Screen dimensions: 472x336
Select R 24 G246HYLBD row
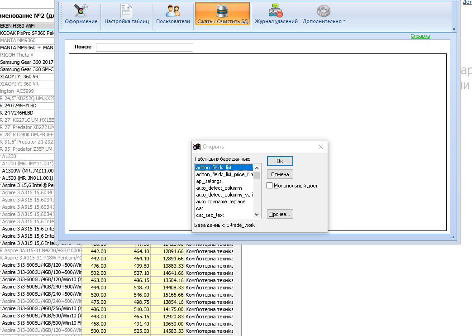(27, 106)
